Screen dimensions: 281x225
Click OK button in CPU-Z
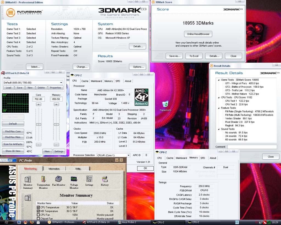[x=145, y=168]
